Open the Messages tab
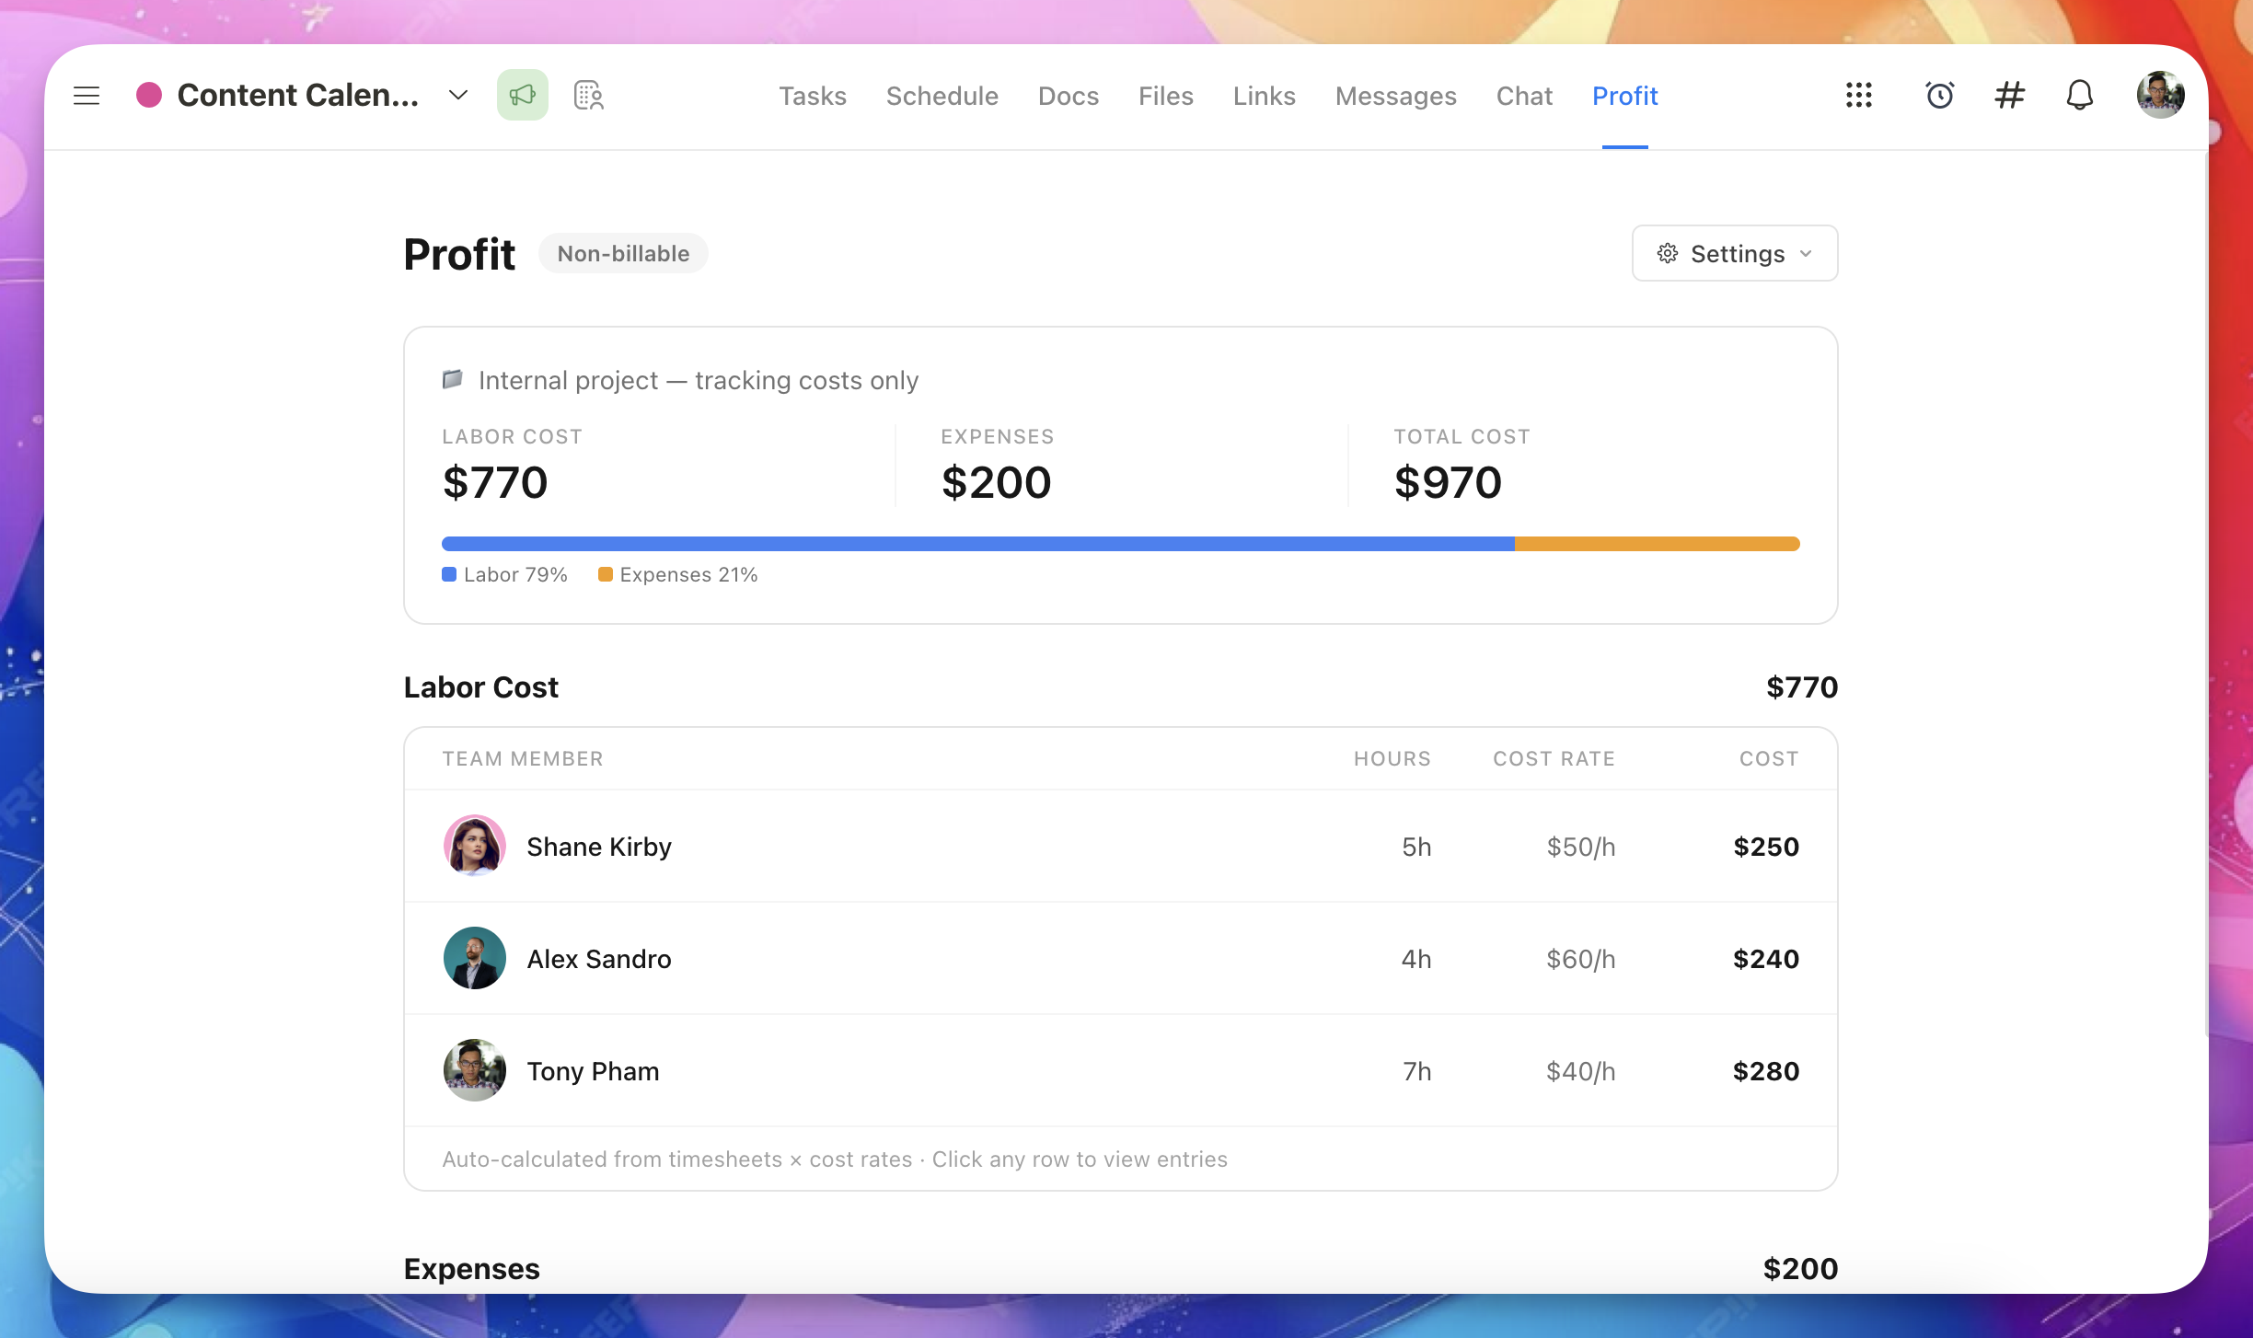Screen dimensions: 2253x1338 1395,96
